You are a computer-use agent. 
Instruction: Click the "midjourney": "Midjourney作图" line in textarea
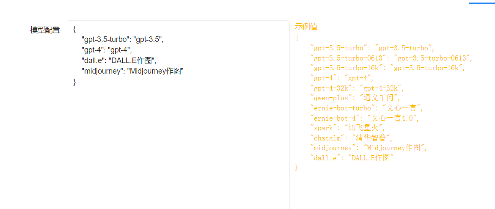132,71
